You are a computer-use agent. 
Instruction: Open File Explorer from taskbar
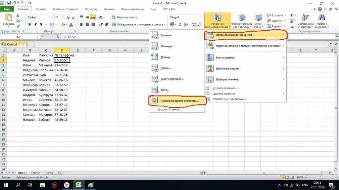point(42,185)
